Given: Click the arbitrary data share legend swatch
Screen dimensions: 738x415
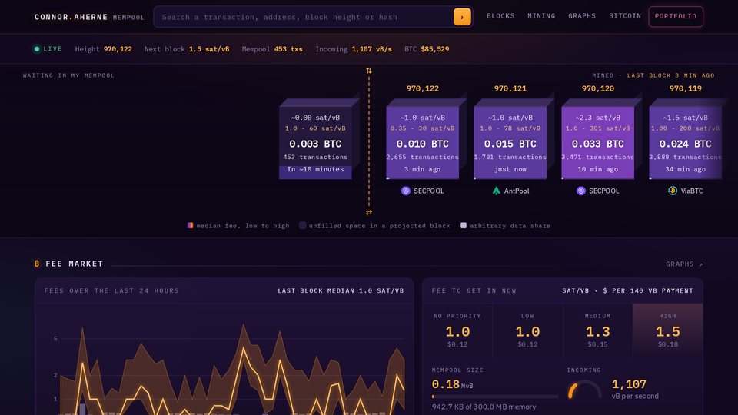Looking at the screenshot, I should (463, 225).
